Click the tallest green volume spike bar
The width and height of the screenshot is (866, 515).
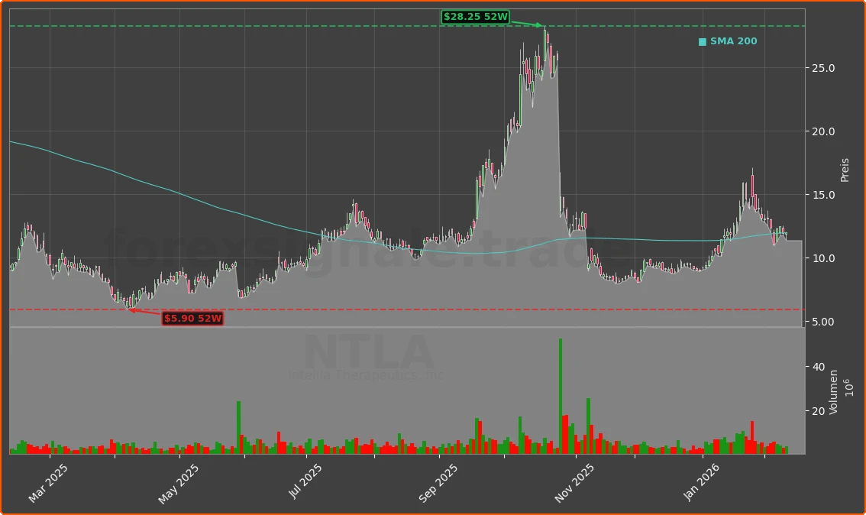(x=561, y=394)
